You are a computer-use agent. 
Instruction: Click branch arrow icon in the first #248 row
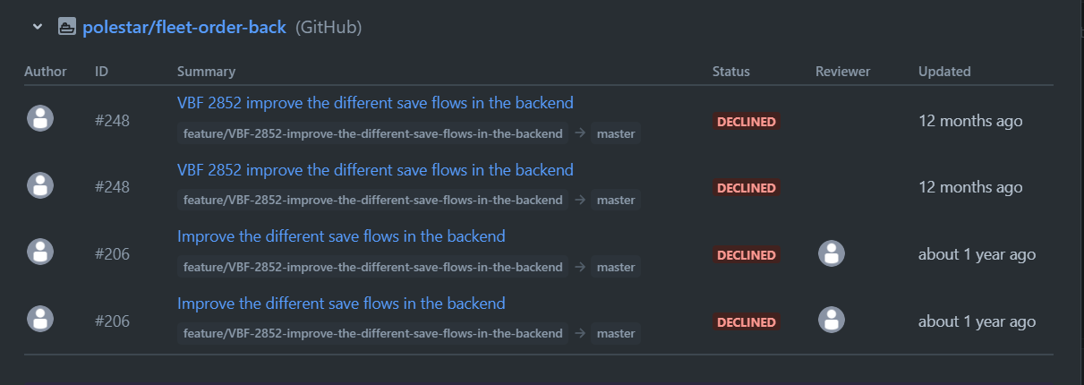[580, 133]
